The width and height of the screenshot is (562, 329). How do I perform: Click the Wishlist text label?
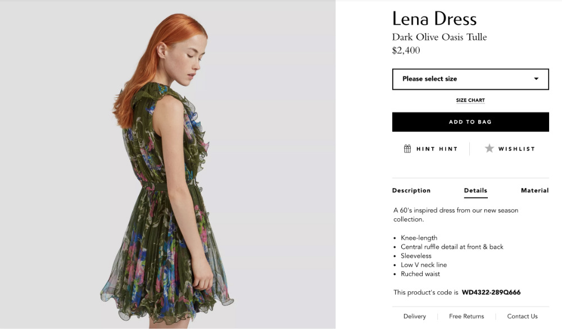(516, 149)
